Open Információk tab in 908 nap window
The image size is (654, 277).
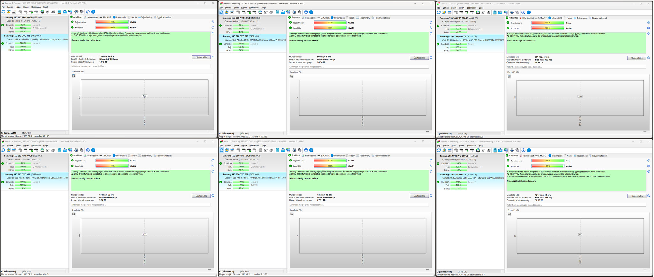point(338,18)
